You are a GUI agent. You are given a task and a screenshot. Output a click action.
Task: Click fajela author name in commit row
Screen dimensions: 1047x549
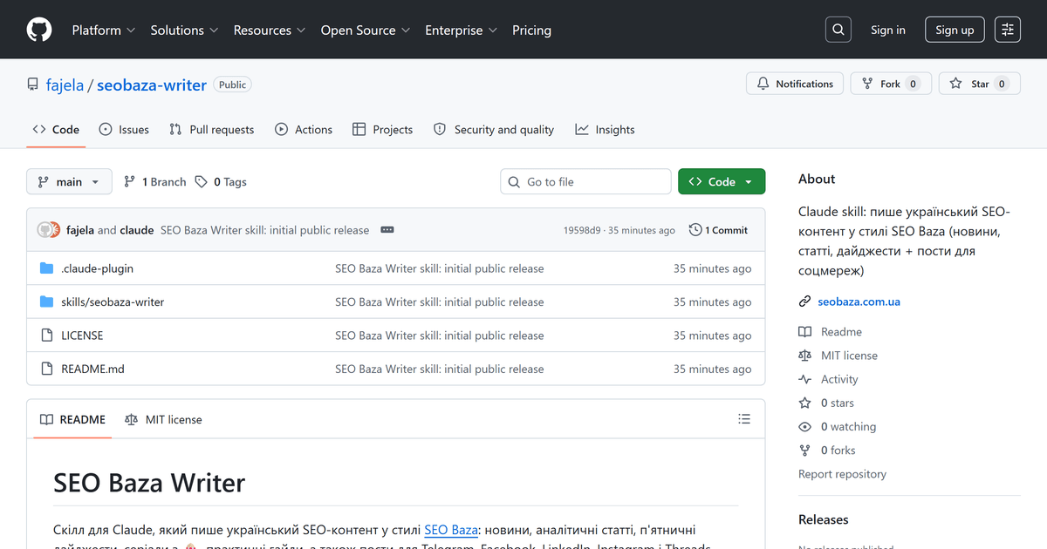[80, 230]
